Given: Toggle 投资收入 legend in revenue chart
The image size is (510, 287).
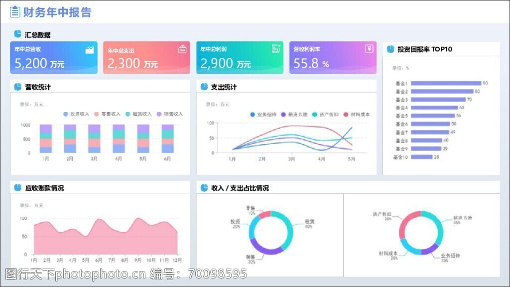Looking at the screenshot, I should point(76,114).
